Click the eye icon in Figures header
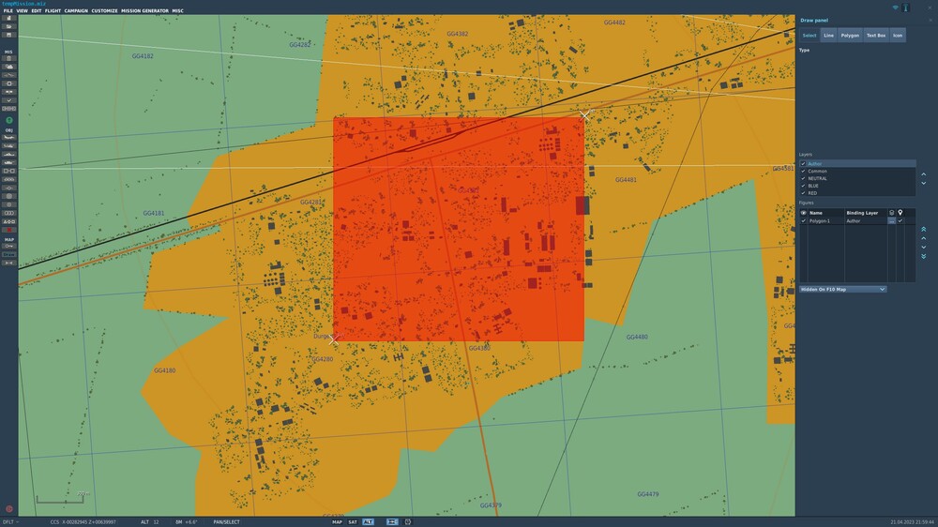Screen dimensions: 938x527 (x=804, y=212)
